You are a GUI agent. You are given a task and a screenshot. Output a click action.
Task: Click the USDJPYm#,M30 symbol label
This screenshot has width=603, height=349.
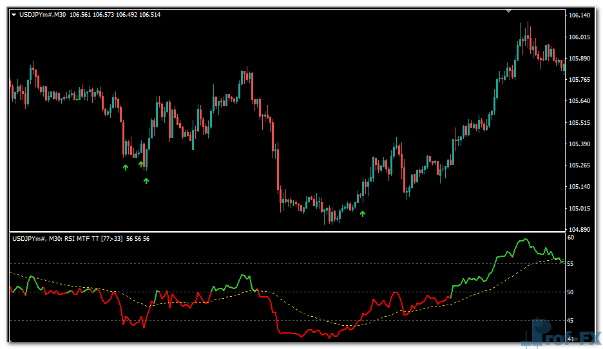tap(40, 14)
